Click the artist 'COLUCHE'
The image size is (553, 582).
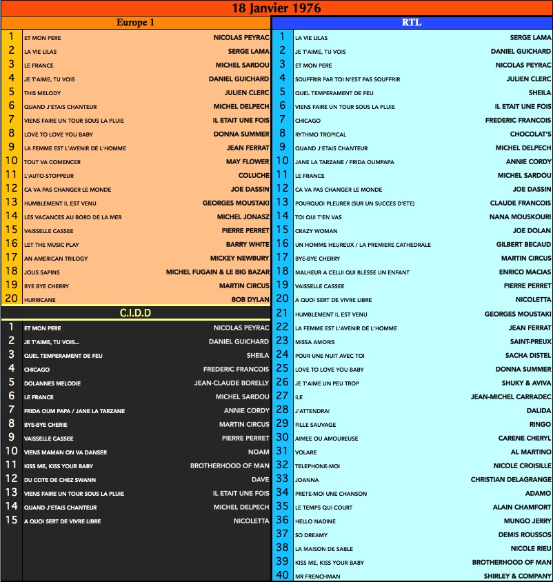tap(254, 176)
